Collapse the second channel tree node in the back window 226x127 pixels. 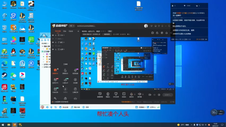tap(42, 52)
